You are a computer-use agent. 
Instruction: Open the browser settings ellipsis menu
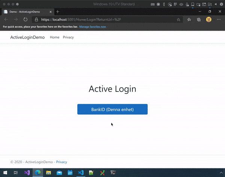(x=219, y=19)
